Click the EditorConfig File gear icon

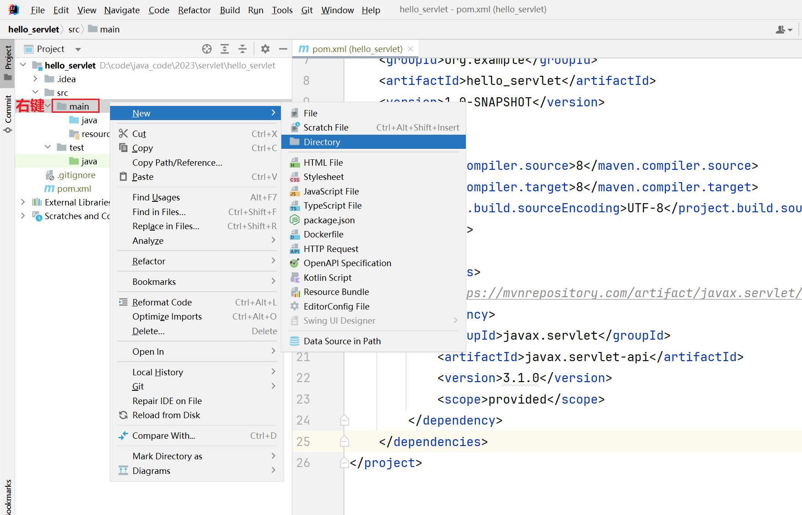295,306
